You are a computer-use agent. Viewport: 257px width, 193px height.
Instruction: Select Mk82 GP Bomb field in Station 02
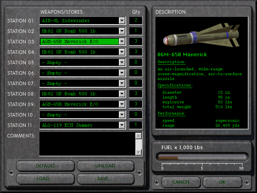coord(80,31)
